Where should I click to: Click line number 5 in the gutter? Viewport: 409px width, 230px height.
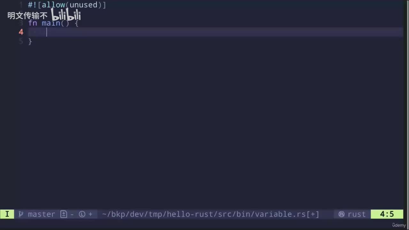[21, 41]
